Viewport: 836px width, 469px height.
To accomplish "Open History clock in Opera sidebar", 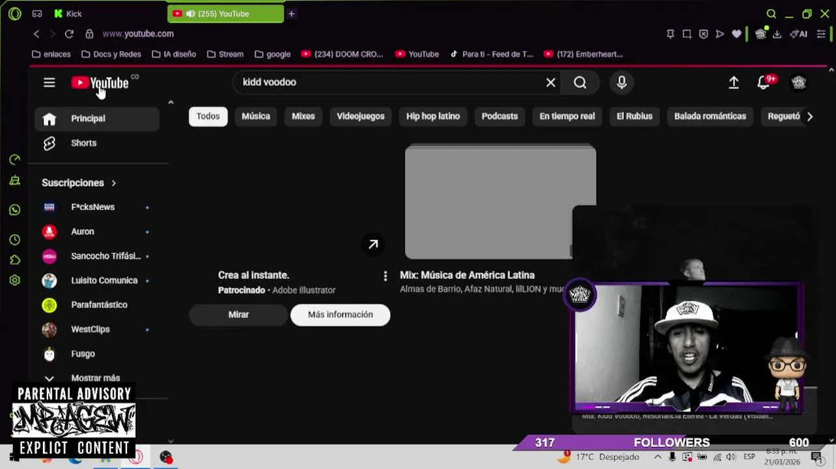I will tap(15, 240).
